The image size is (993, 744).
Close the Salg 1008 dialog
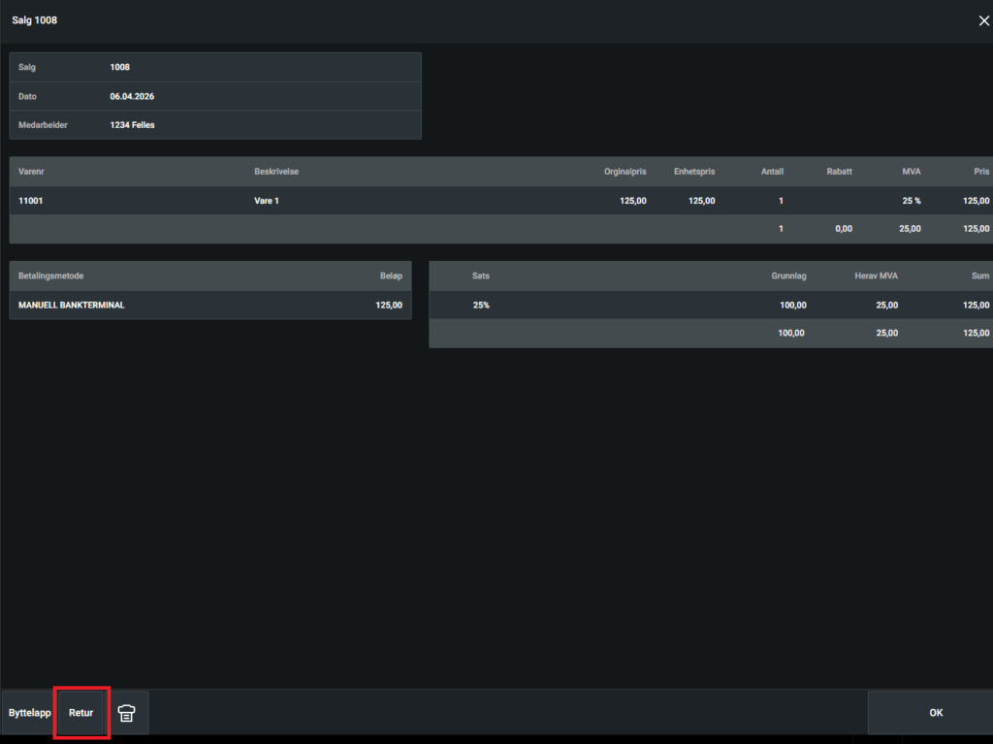point(983,20)
